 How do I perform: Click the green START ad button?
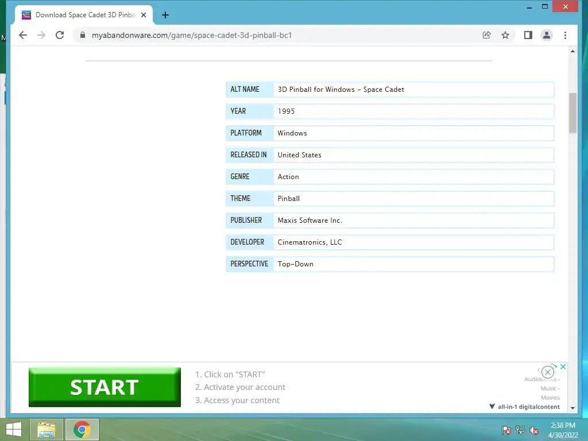click(105, 387)
